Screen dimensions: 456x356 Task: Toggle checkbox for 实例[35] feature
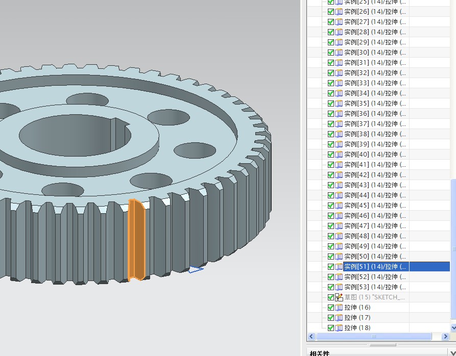pyautogui.click(x=331, y=104)
